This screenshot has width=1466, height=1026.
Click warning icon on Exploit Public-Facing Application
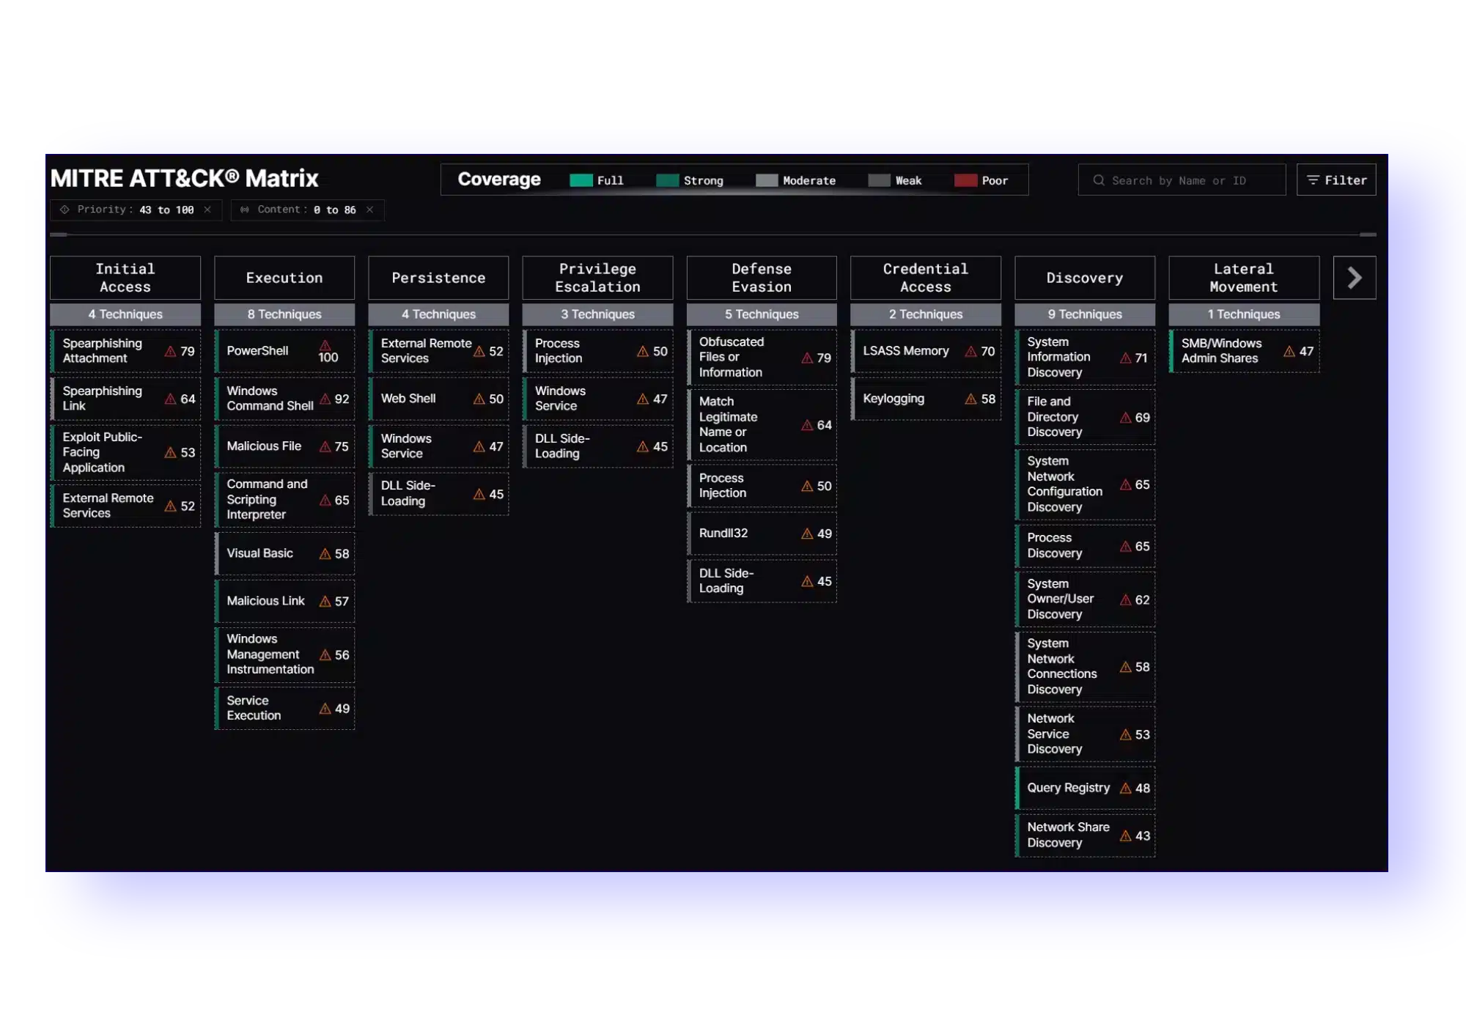(170, 452)
